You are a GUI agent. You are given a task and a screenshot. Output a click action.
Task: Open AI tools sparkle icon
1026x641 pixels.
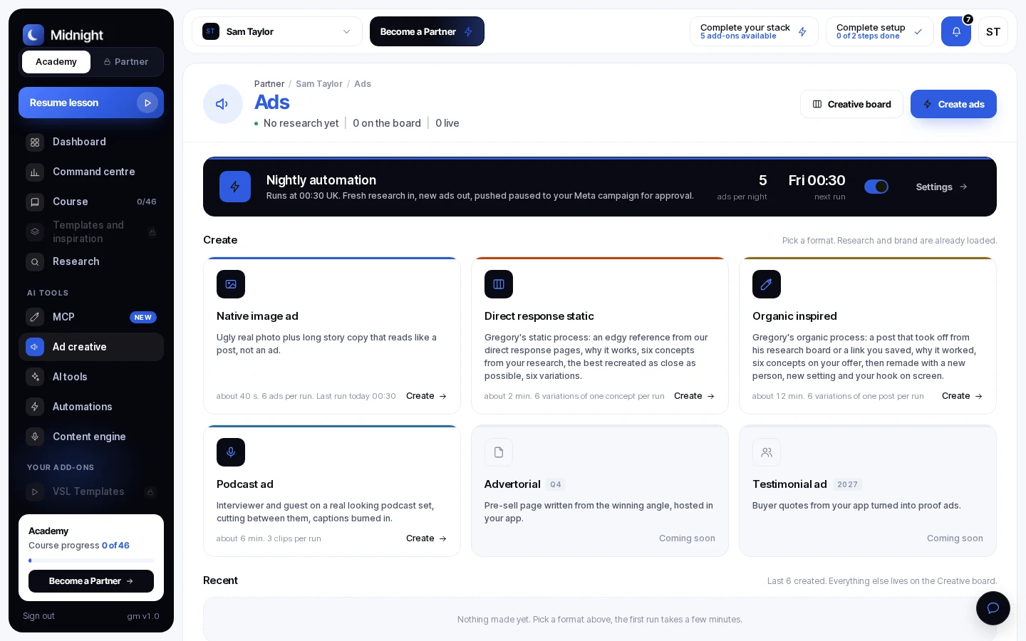pos(35,377)
